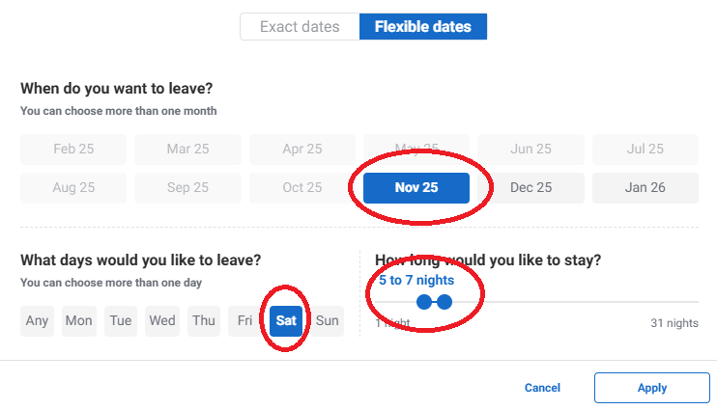Cancel the flexible dates selection
The height and width of the screenshot is (410, 717).
coord(542,388)
